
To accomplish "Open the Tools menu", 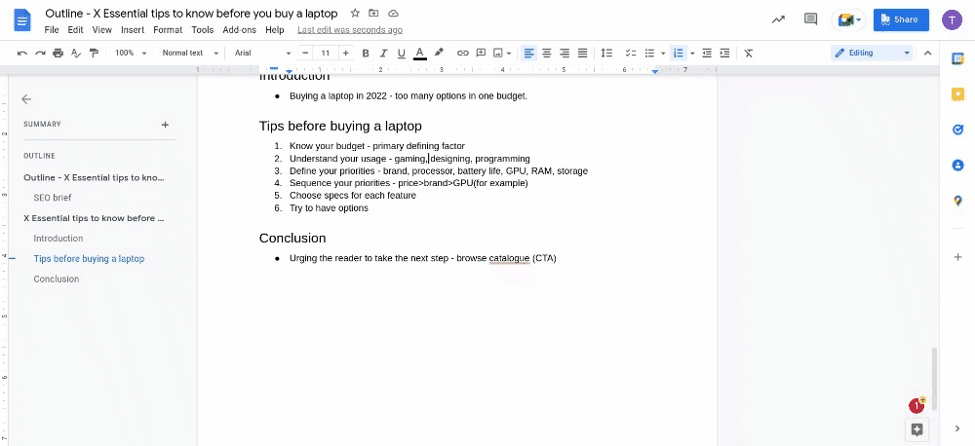I will coord(203,30).
